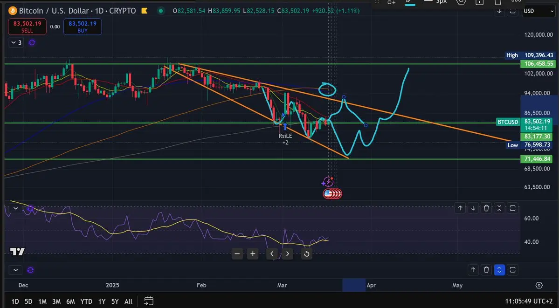Move the RSI pane up
Image resolution: width=559 pixels, height=308 pixels.
click(460, 208)
